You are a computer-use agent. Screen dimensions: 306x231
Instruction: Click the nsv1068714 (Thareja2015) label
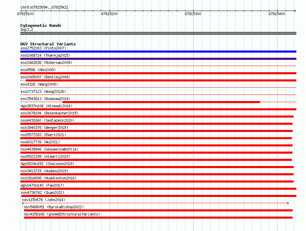click(x=45, y=55)
